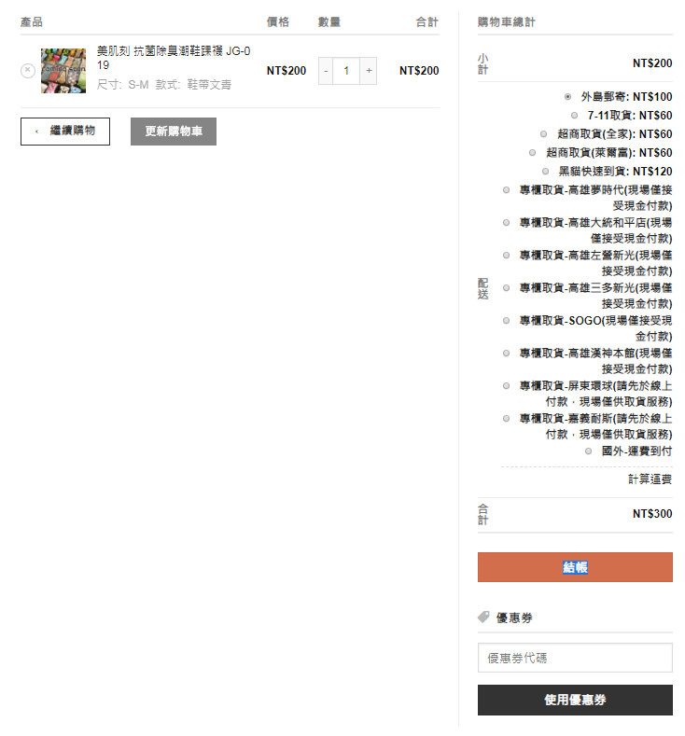This screenshot has width=685, height=736.
Task: Select 超商取貨(萊爾富) shipping option
Action: coord(533,153)
